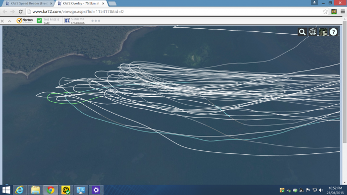Bookmark this page with star icon
Screen dimensions: 347x195
click(325, 11)
